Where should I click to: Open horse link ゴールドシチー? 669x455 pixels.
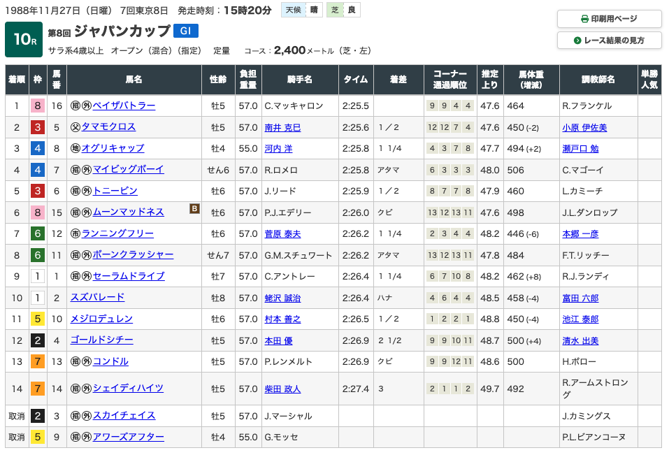pos(102,340)
